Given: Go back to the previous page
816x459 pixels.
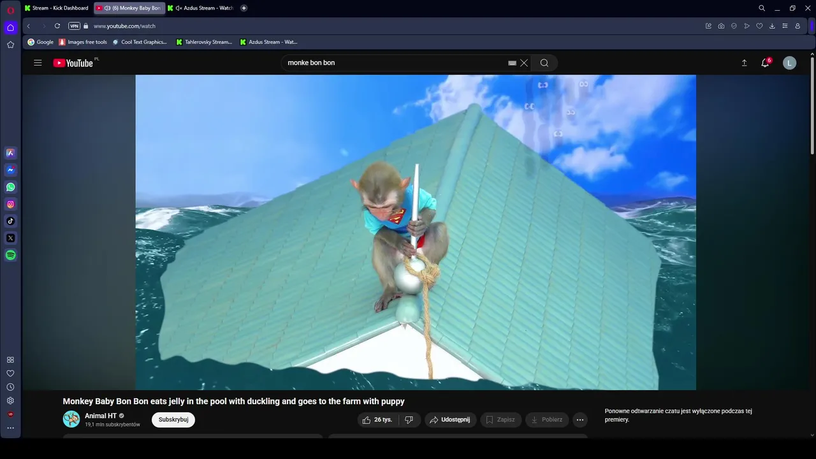Looking at the screenshot, I should (29, 26).
